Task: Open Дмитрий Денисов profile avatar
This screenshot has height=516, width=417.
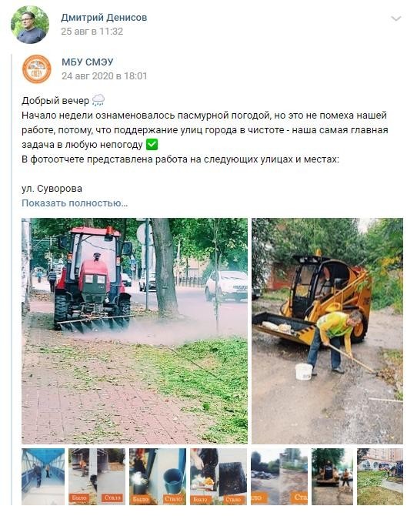Action: tap(30, 25)
